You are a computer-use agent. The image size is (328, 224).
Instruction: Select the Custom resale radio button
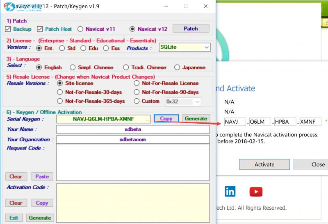tap(137, 101)
